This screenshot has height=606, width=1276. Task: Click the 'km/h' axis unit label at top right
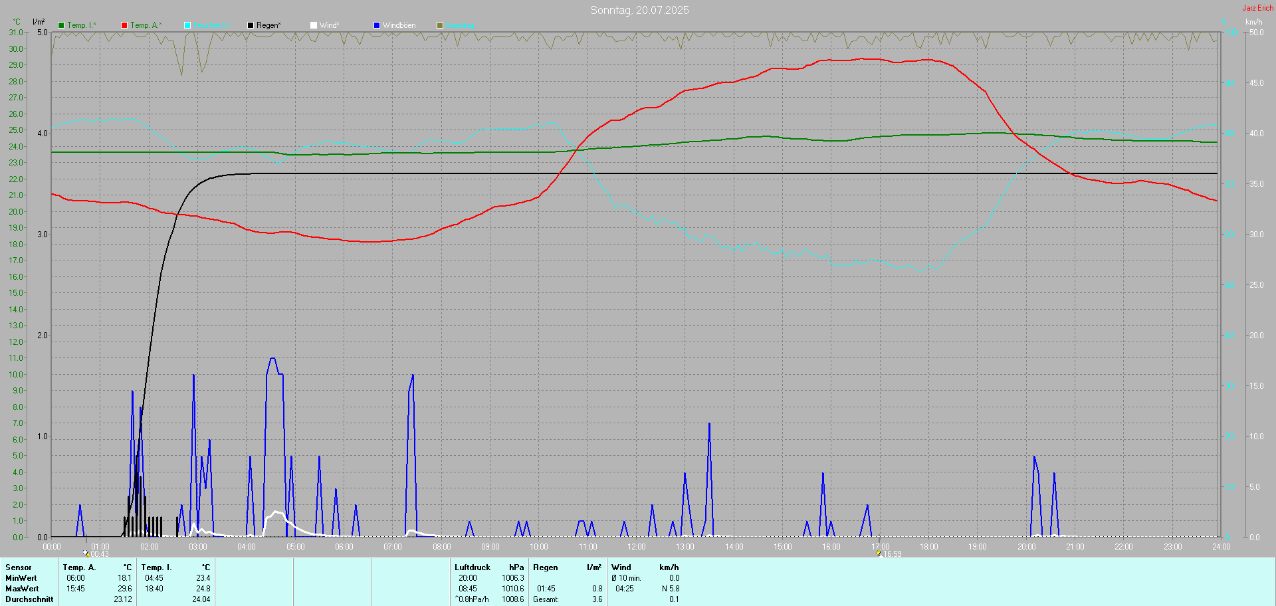click(x=1254, y=22)
